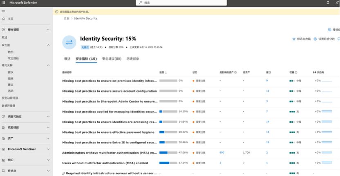Click the Assets icon in sidebar
340x176 pixels.
click(3, 139)
